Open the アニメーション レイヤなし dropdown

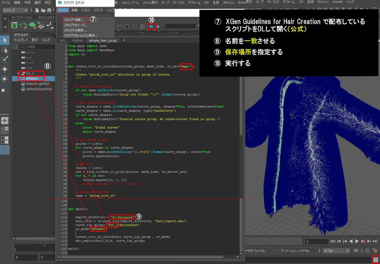coord(298,251)
